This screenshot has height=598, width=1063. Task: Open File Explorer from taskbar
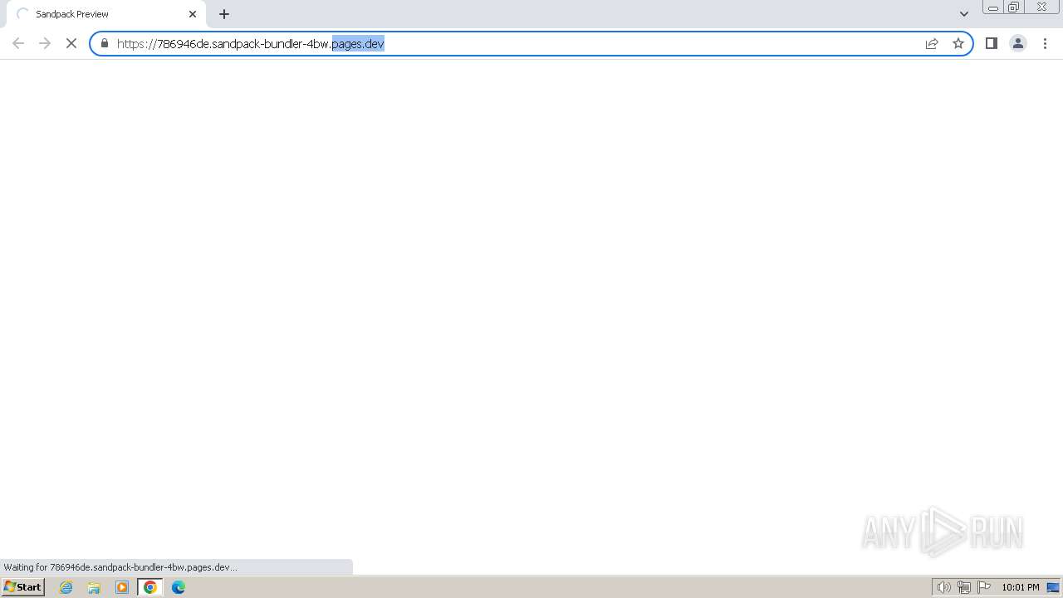coord(94,587)
